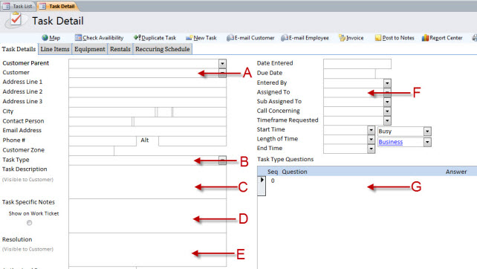Viewport: 477px width, 269px height.
Task: Click the Map globe icon
Action: [45, 38]
